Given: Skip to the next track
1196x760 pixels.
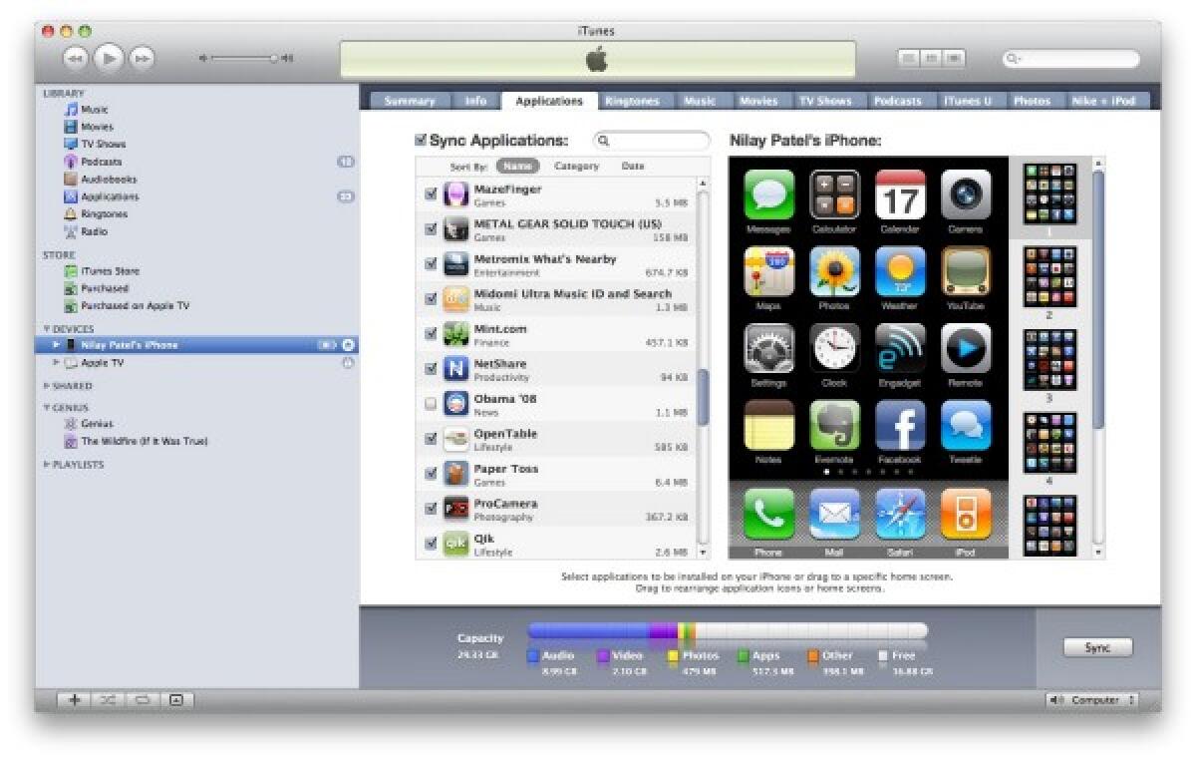Looking at the screenshot, I should point(143,59).
